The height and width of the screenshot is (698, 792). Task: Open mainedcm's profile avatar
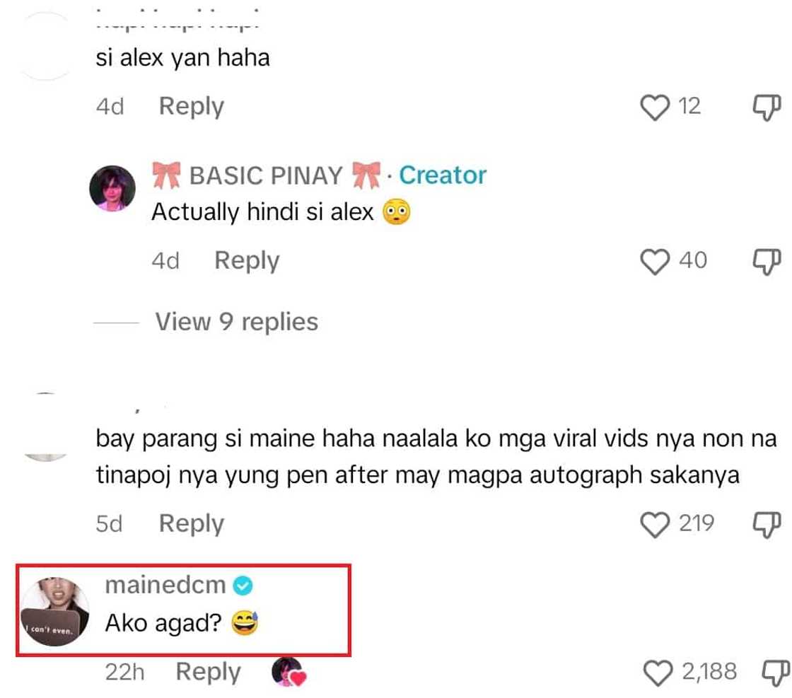[x=54, y=612]
